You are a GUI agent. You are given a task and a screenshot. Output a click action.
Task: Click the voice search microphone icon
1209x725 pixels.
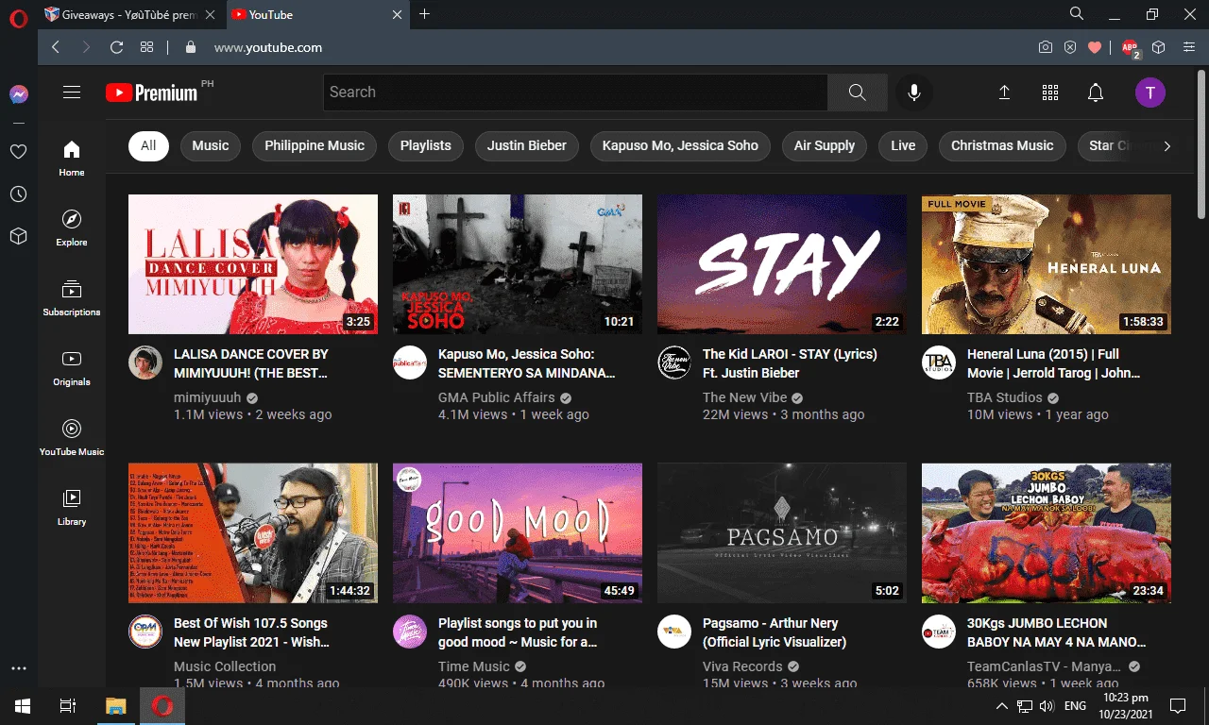pos(913,93)
